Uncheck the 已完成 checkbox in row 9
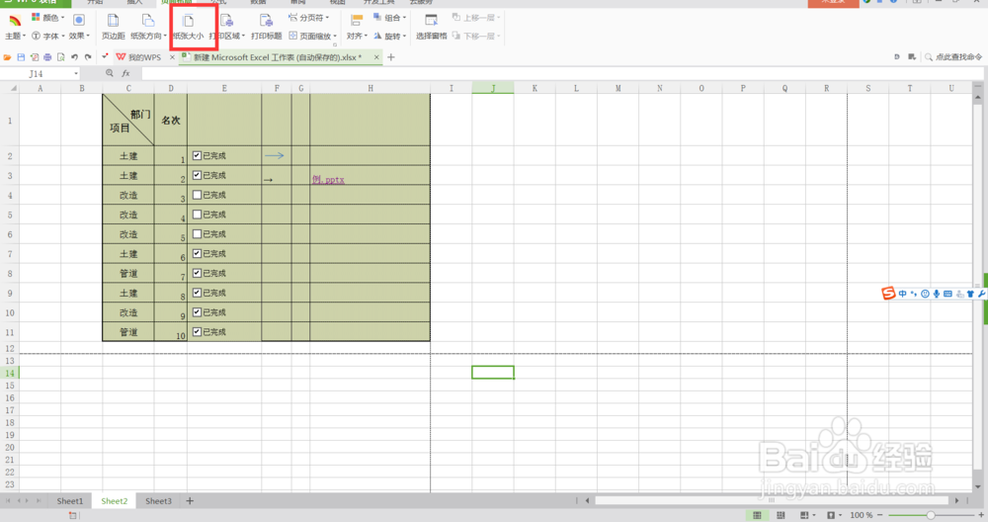This screenshot has width=988, height=522. [x=197, y=293]
